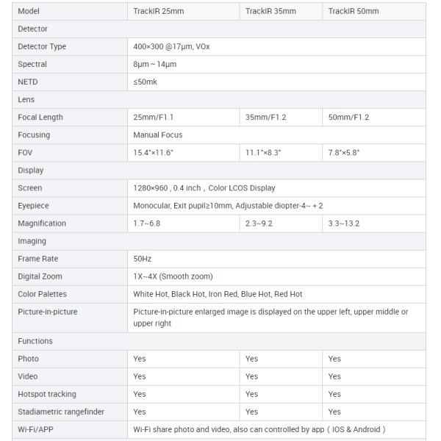Click the 7.8°×5.8° FOV value

345,152
